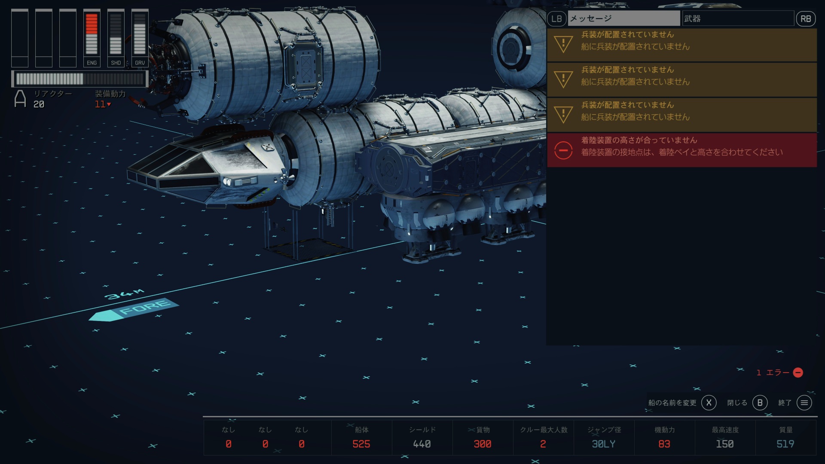Click the first なし weapon stat
This screenshot has width=825, height=464.
point(229,437)
